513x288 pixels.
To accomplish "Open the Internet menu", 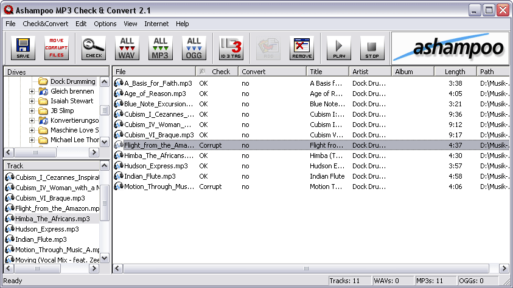I will tap(156, 24).
